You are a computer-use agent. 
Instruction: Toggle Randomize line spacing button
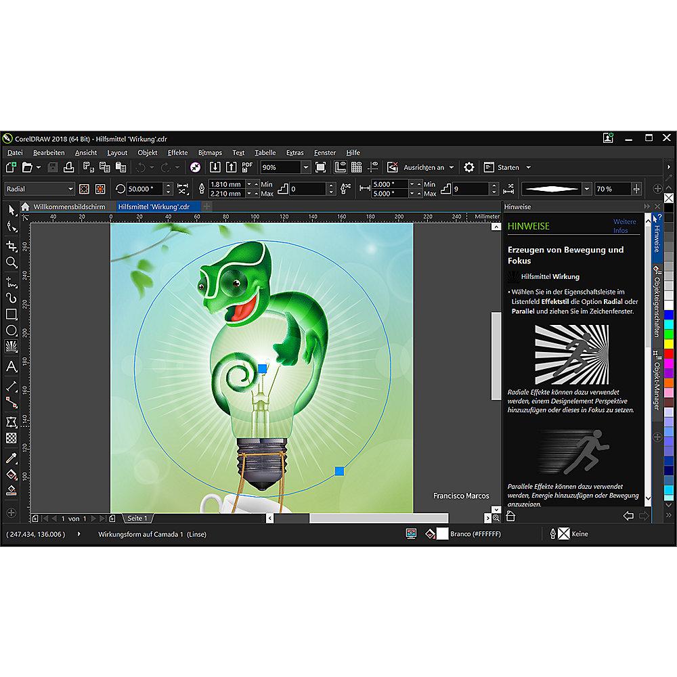pos(508,189)
